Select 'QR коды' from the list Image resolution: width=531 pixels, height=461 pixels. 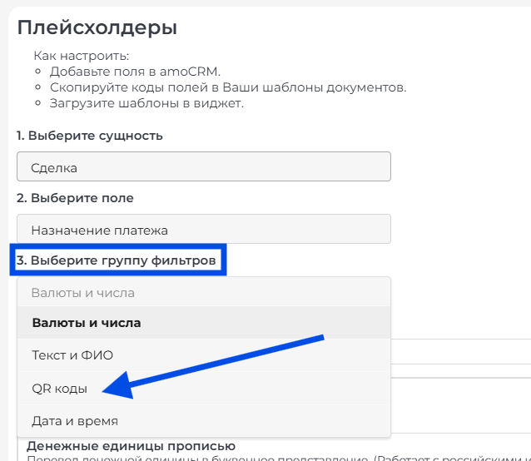pyautogui.click(x=204, y=389)
